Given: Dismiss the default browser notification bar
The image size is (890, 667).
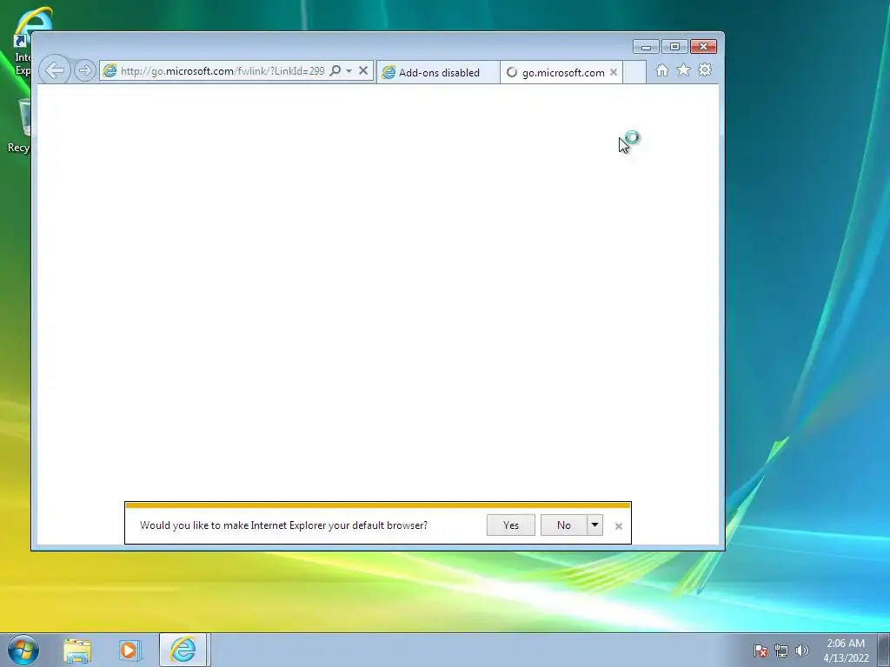Looking at the screenshot, I should (619, 526).
